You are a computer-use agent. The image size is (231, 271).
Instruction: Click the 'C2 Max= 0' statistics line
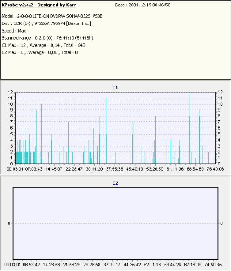tap(40, 52)
